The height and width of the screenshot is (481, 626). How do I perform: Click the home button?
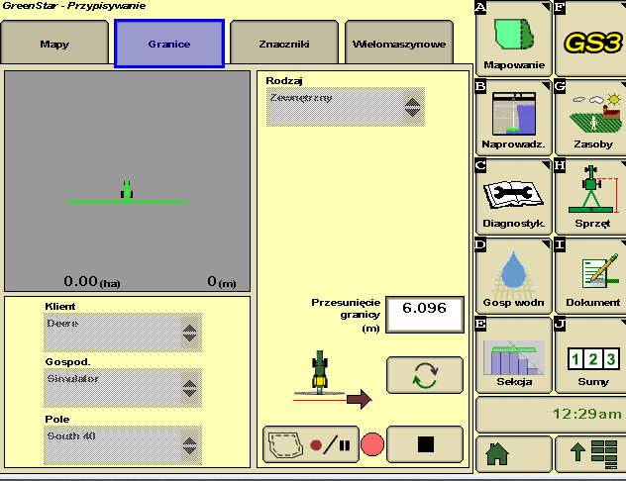pyautogui.click(x=513, y=454)
